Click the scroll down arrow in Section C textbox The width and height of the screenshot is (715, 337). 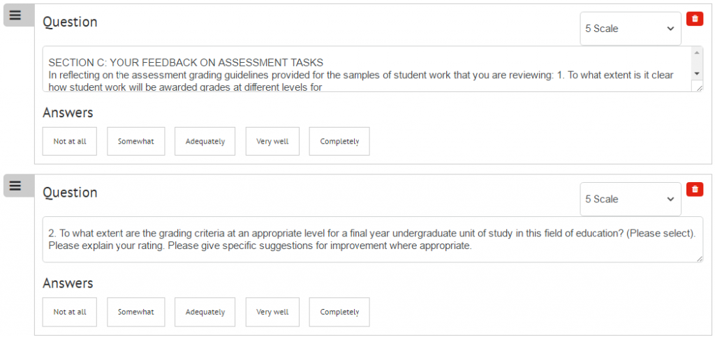point(697,73)
